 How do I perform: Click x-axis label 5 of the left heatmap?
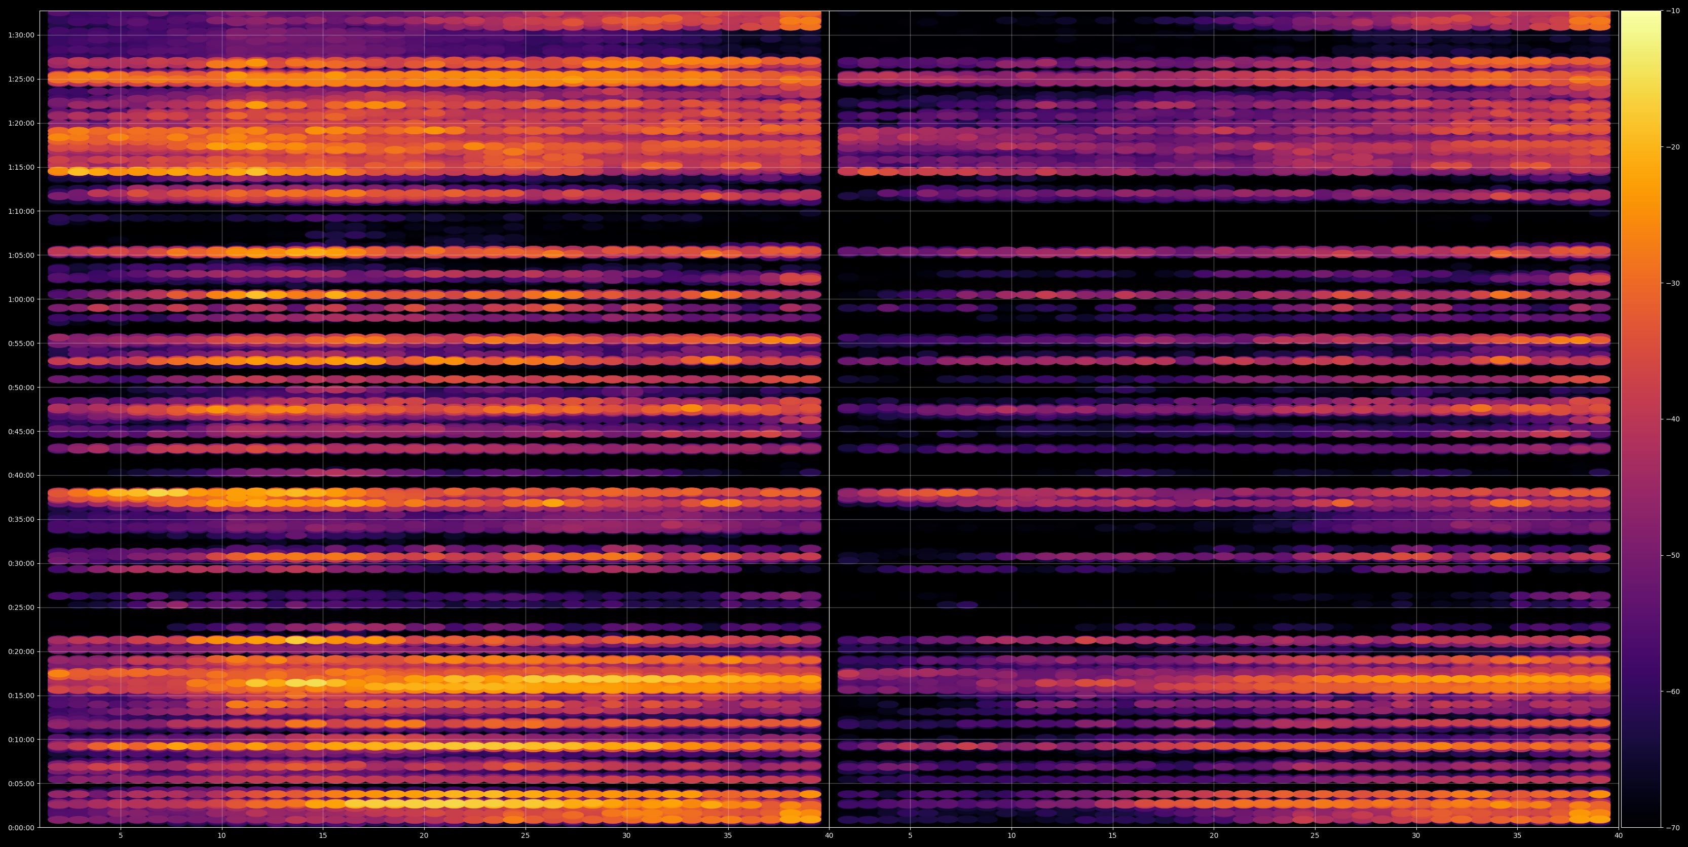pos(121,836)
